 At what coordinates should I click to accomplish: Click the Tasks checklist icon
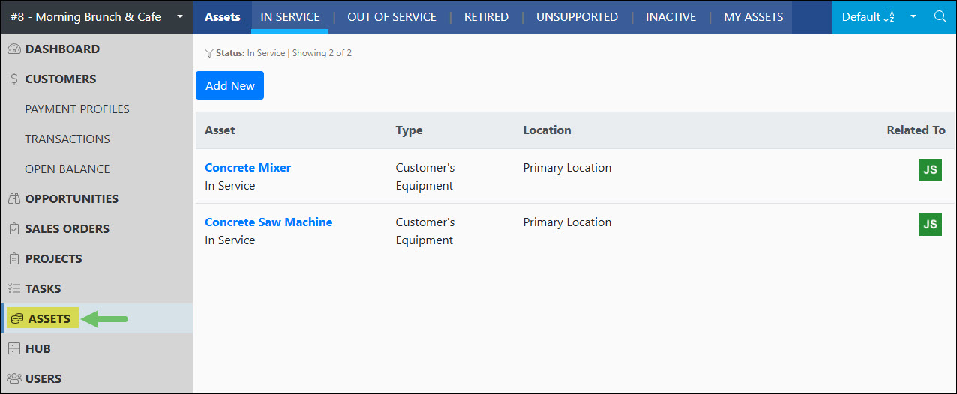point(14,288)
